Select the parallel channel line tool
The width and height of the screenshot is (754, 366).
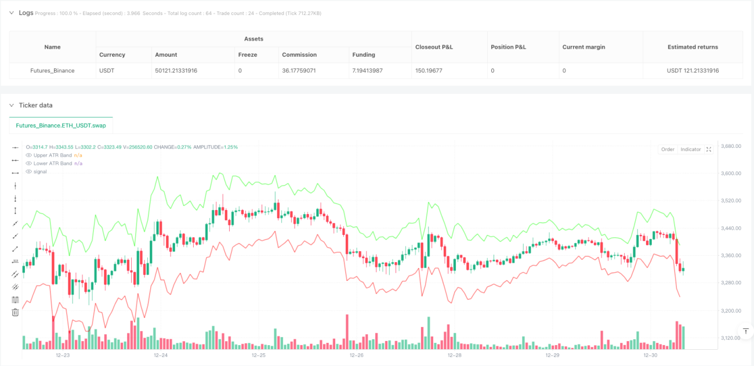15,274
